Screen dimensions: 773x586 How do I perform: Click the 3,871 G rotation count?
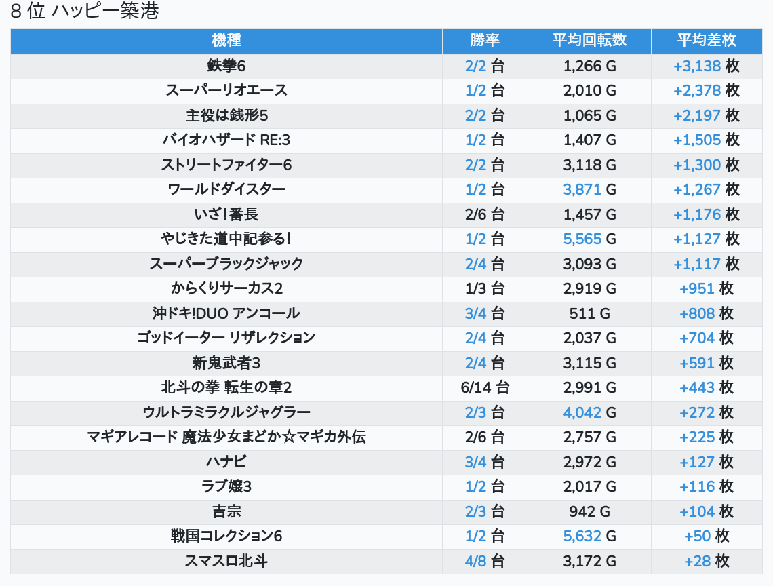(x=589, y=189)
